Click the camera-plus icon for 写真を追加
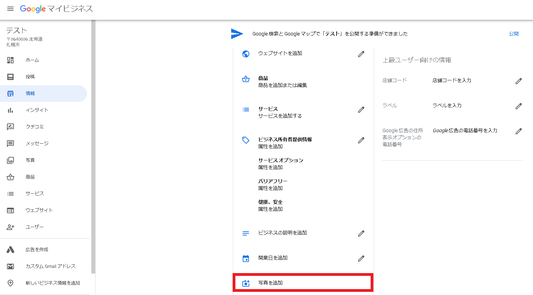The width and height of the screenshot is (533, 295). click(x=246, y=283)
